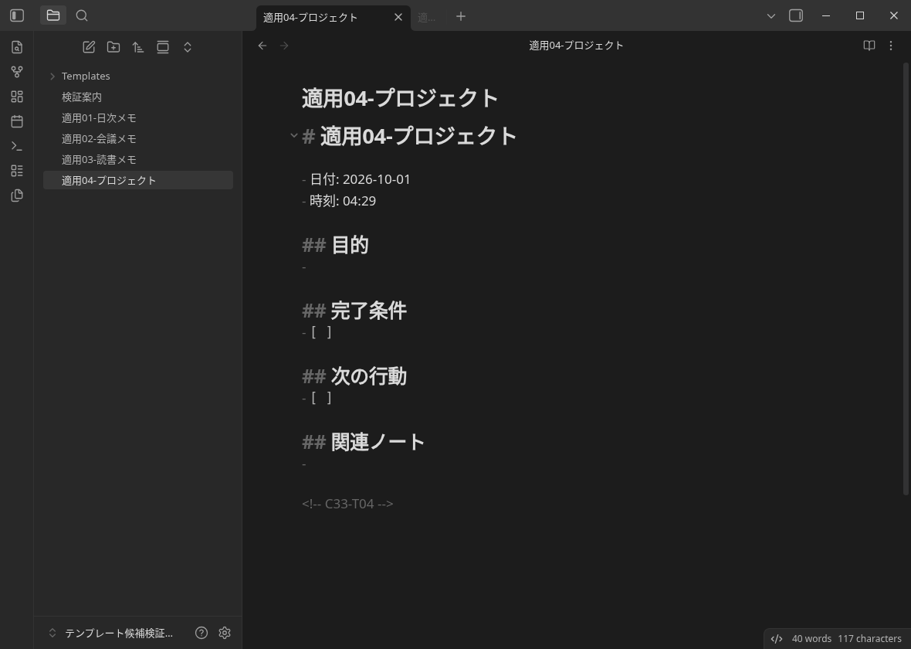Open quick switcher ribbon icon
The height and width of the screenshot is (649, 911).
click(17, 47)
